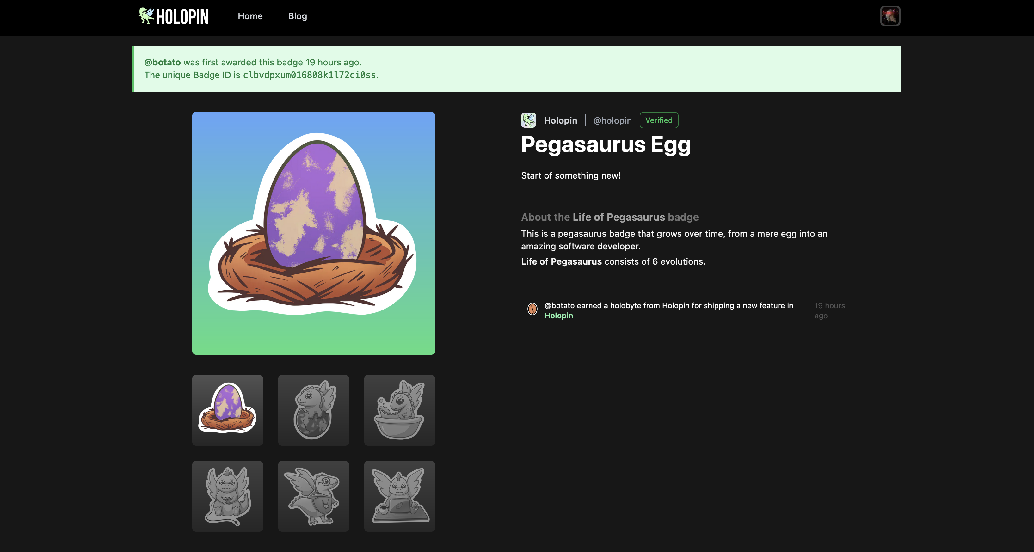The image size is (1034, 552).
Task: Click the Holopin organization avatar icon
Action: [528, 120]
